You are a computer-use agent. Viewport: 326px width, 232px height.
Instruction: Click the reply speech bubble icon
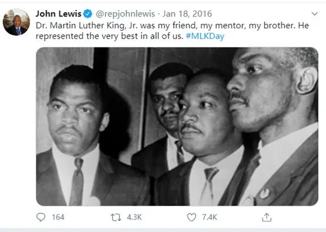click(x=41, y=217)
